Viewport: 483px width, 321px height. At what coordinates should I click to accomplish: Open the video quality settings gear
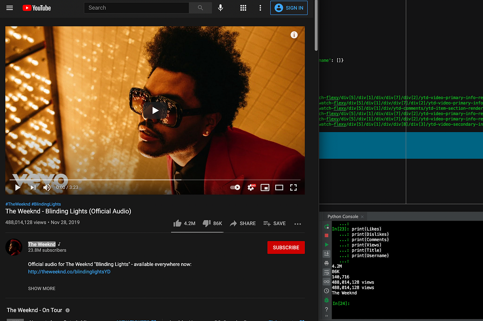pyautogui.click(x=250, y=187)
